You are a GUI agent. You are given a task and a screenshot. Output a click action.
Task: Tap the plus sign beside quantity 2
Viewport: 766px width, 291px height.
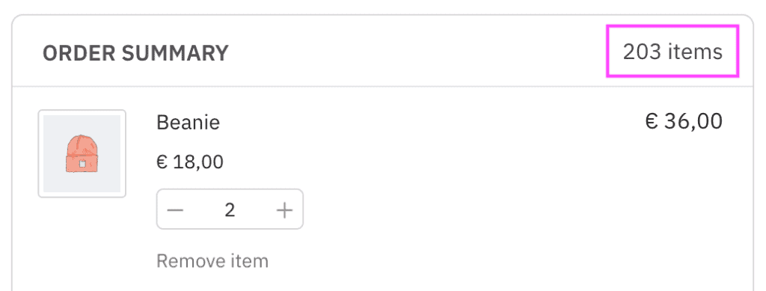point(284,210)
